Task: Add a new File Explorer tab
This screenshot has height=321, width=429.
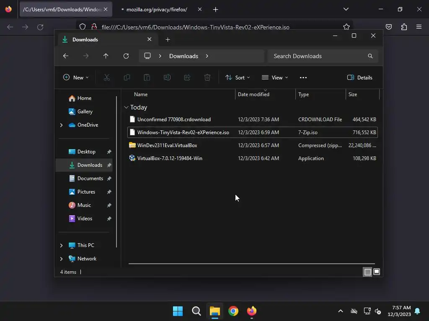Action: (x=168, y=40)
